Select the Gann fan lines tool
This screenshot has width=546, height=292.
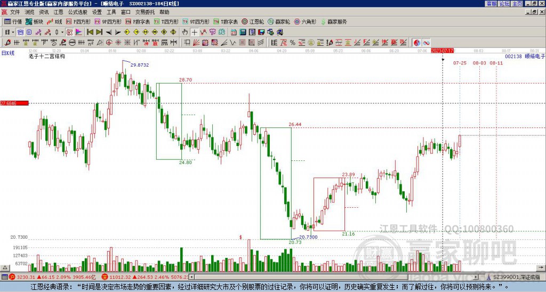(x=196, y=43)
